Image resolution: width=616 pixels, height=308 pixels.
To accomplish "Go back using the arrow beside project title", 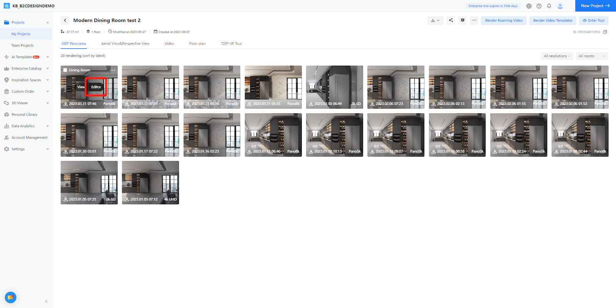I will pyautogui.click(x=65, y=20).
